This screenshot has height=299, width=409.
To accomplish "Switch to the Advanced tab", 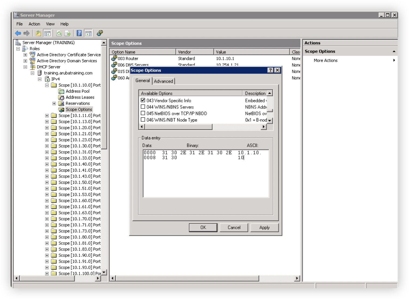I will click(x=163, y=81).
